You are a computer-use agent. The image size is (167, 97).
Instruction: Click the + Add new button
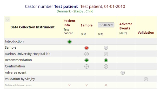pos(106,25)
